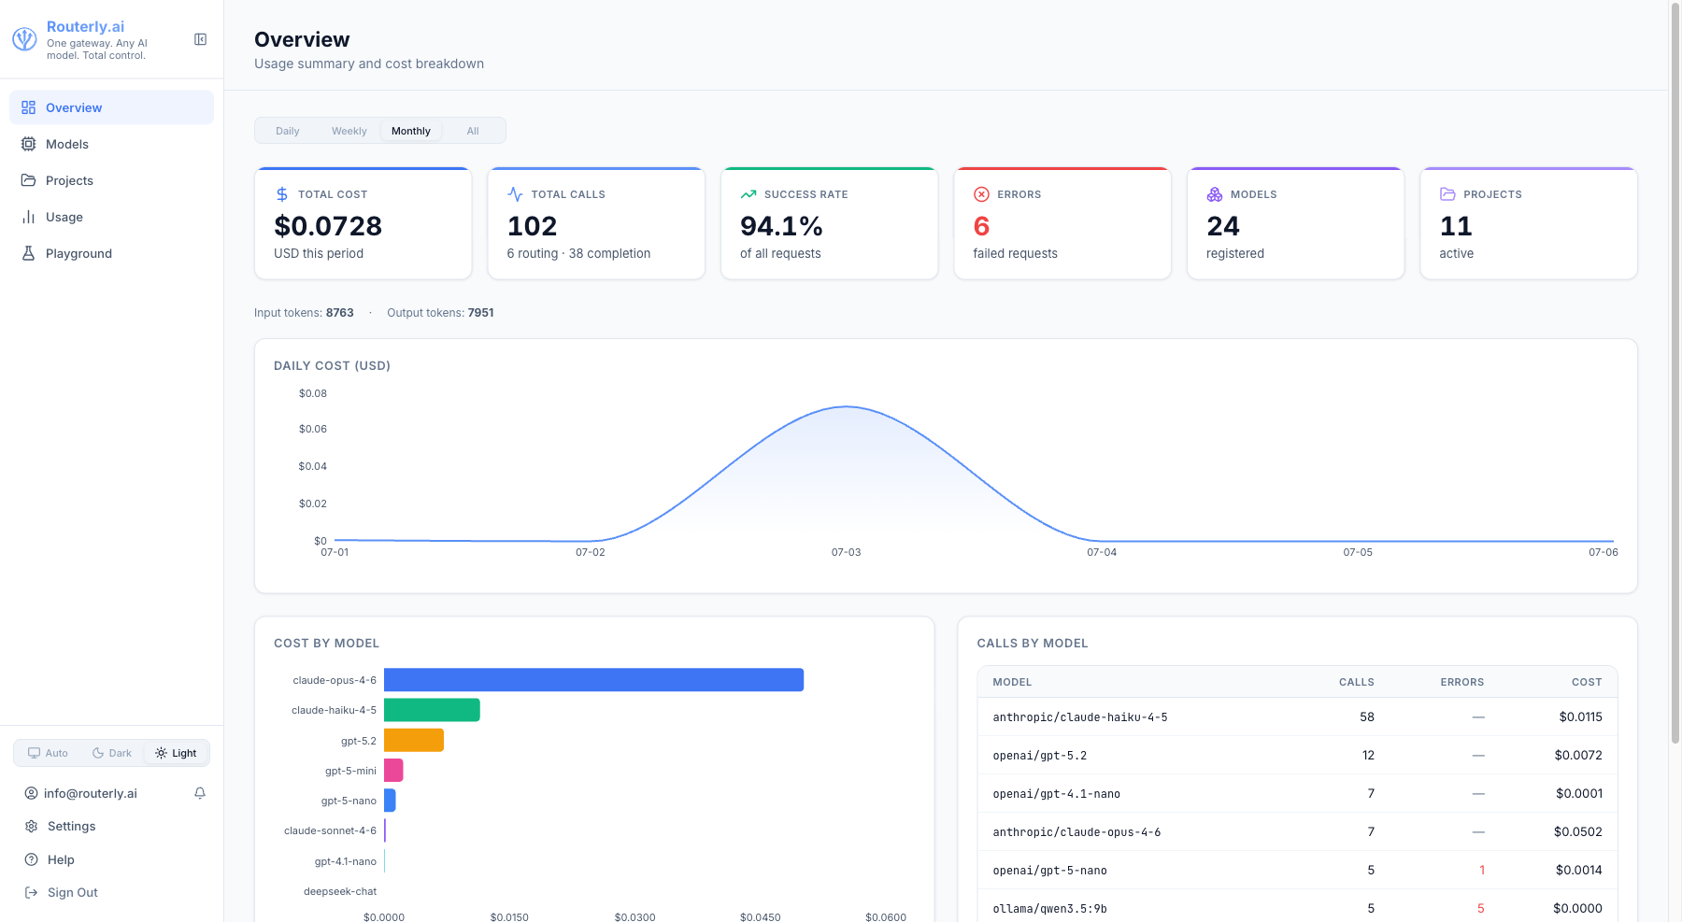Image resolution: width=1682 pixels, height=922 pixels.
Task: Click the user account icon beside info@routerly.ai
Action: coord(31,793)
